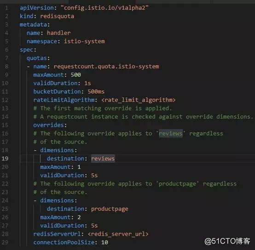Image resolution: width=255 pixels, height=250 pixels.
Task: Click the redisquota kind value
Action: pos(57,16)
